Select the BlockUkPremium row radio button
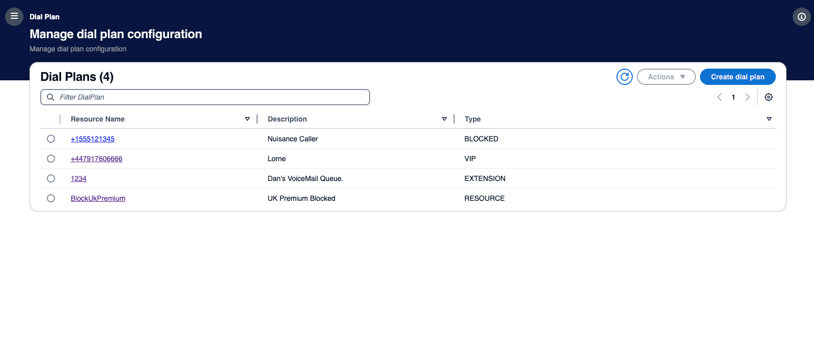 [x=51, y=198]
